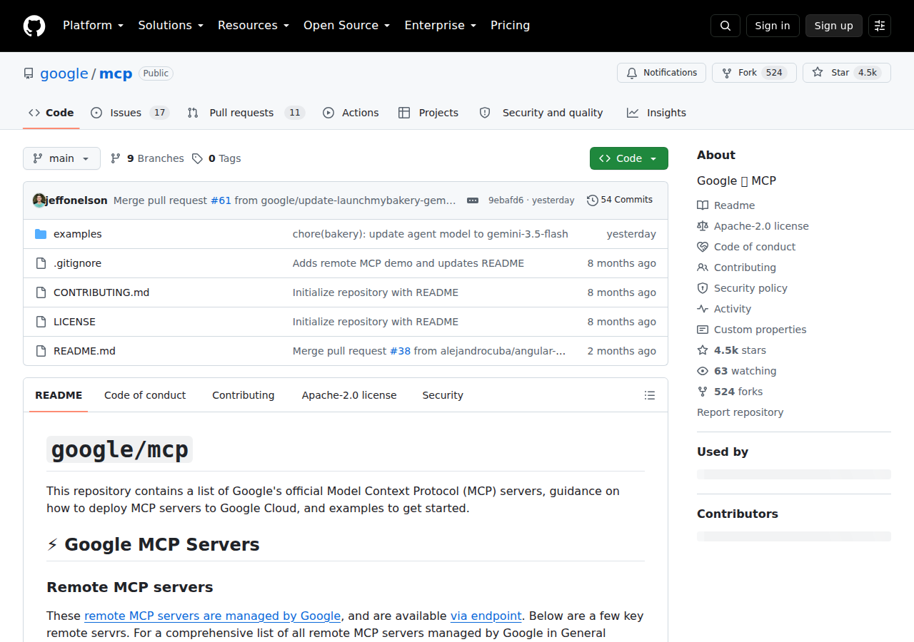Click the .gitignore file icon
This screenshot has width=914, height=642.
coord(41,263)
